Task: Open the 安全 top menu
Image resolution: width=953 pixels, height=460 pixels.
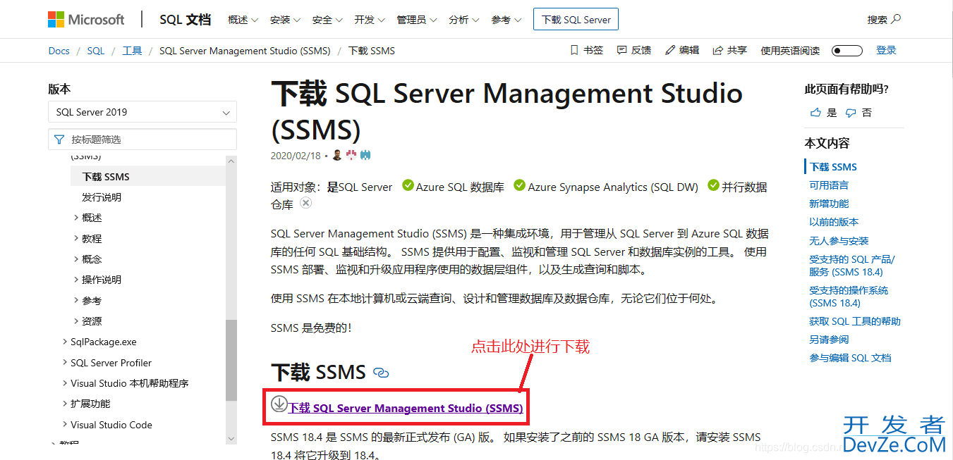Action: (x=327, y=20)
